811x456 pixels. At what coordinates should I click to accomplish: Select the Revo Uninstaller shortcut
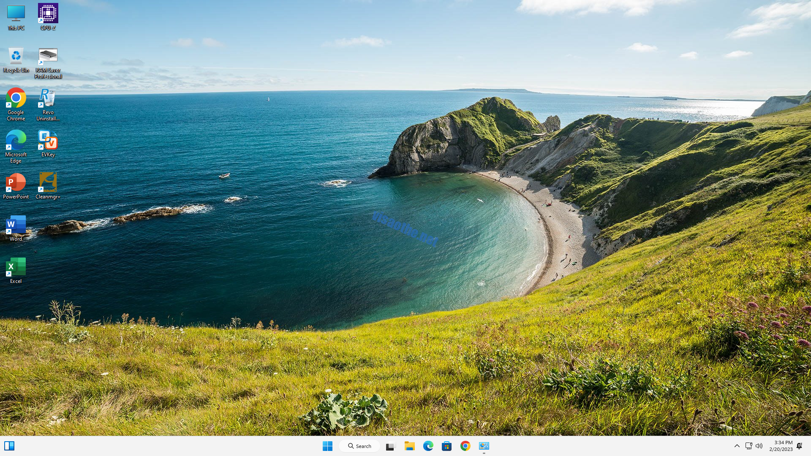[x=48, y=105]
